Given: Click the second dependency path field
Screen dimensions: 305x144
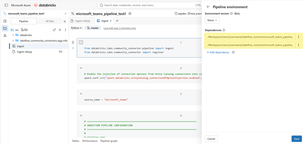Looking at the screenshot, I should pyautogui.click(x=250, y=45).
